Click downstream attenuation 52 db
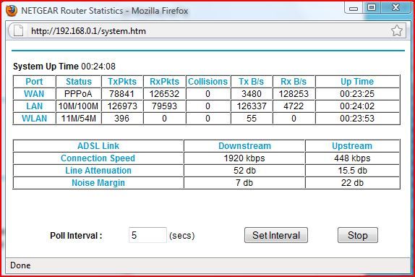 coord(244,171)
